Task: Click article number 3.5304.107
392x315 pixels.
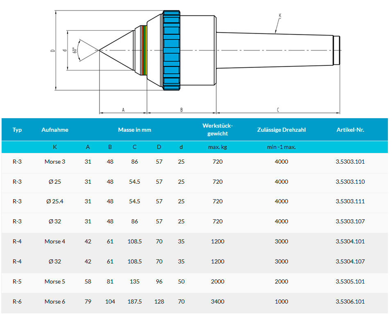Action: coord(350,261)
